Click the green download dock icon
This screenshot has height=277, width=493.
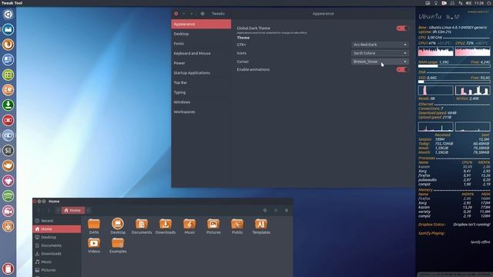click(x=8, y=105)
